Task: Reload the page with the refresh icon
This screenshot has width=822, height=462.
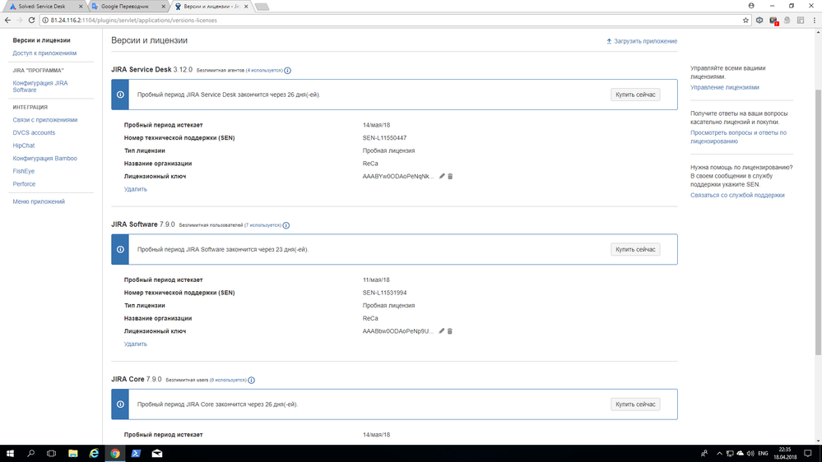Action: pos(31,21)
